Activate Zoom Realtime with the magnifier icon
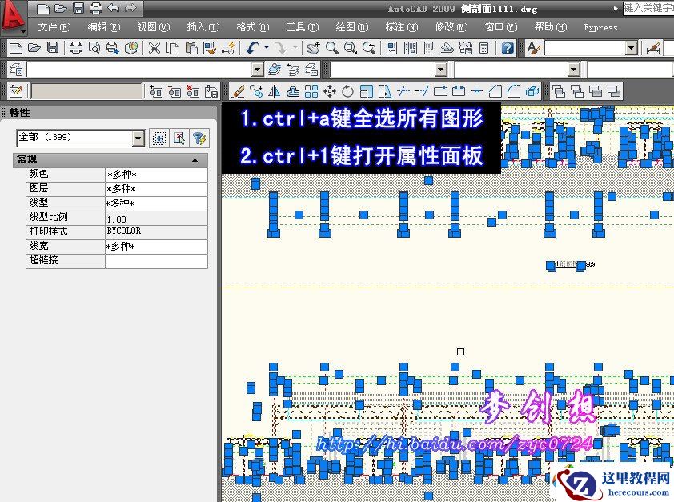674x502 pixels. [330, 47]
